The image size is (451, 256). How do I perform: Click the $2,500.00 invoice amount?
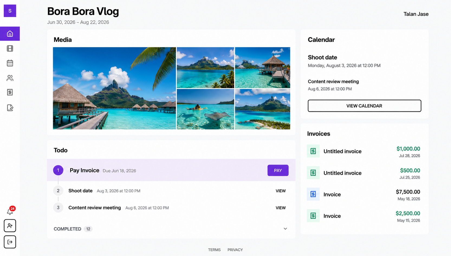408,213
